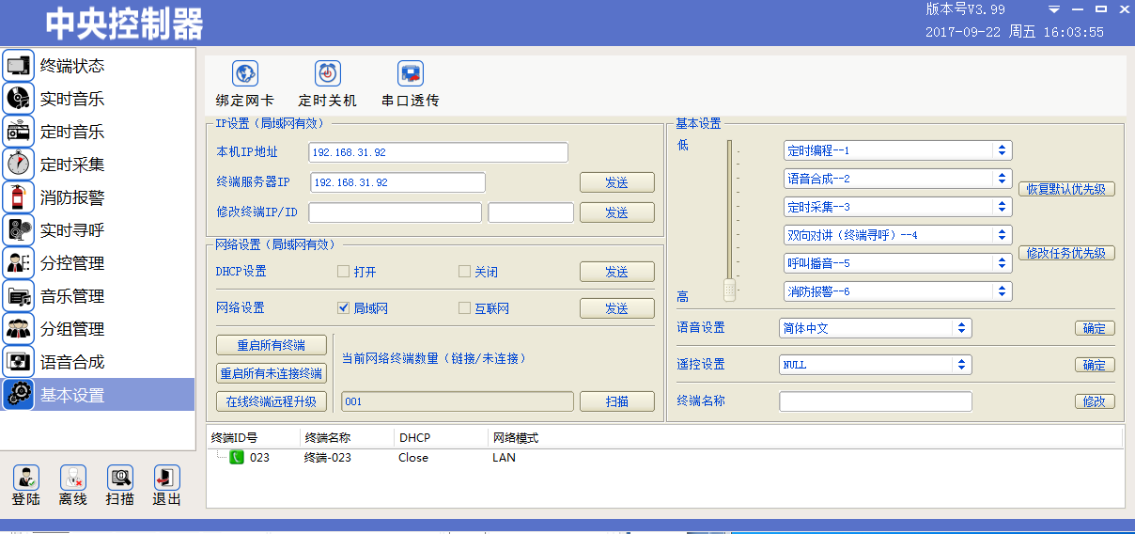This screenshot has height=534, width=1135.
Task: Click the 基本设置 gear icon
Action: (18, 395)
